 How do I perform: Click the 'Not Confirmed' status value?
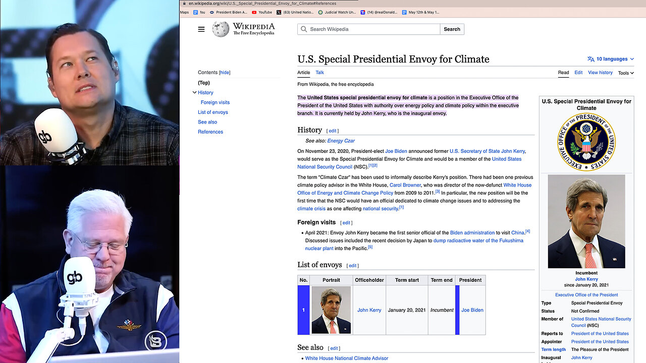tap(585, 311)
